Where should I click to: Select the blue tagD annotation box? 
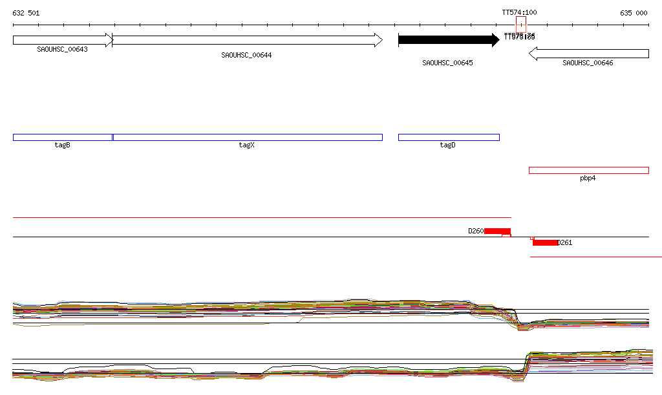449,137
